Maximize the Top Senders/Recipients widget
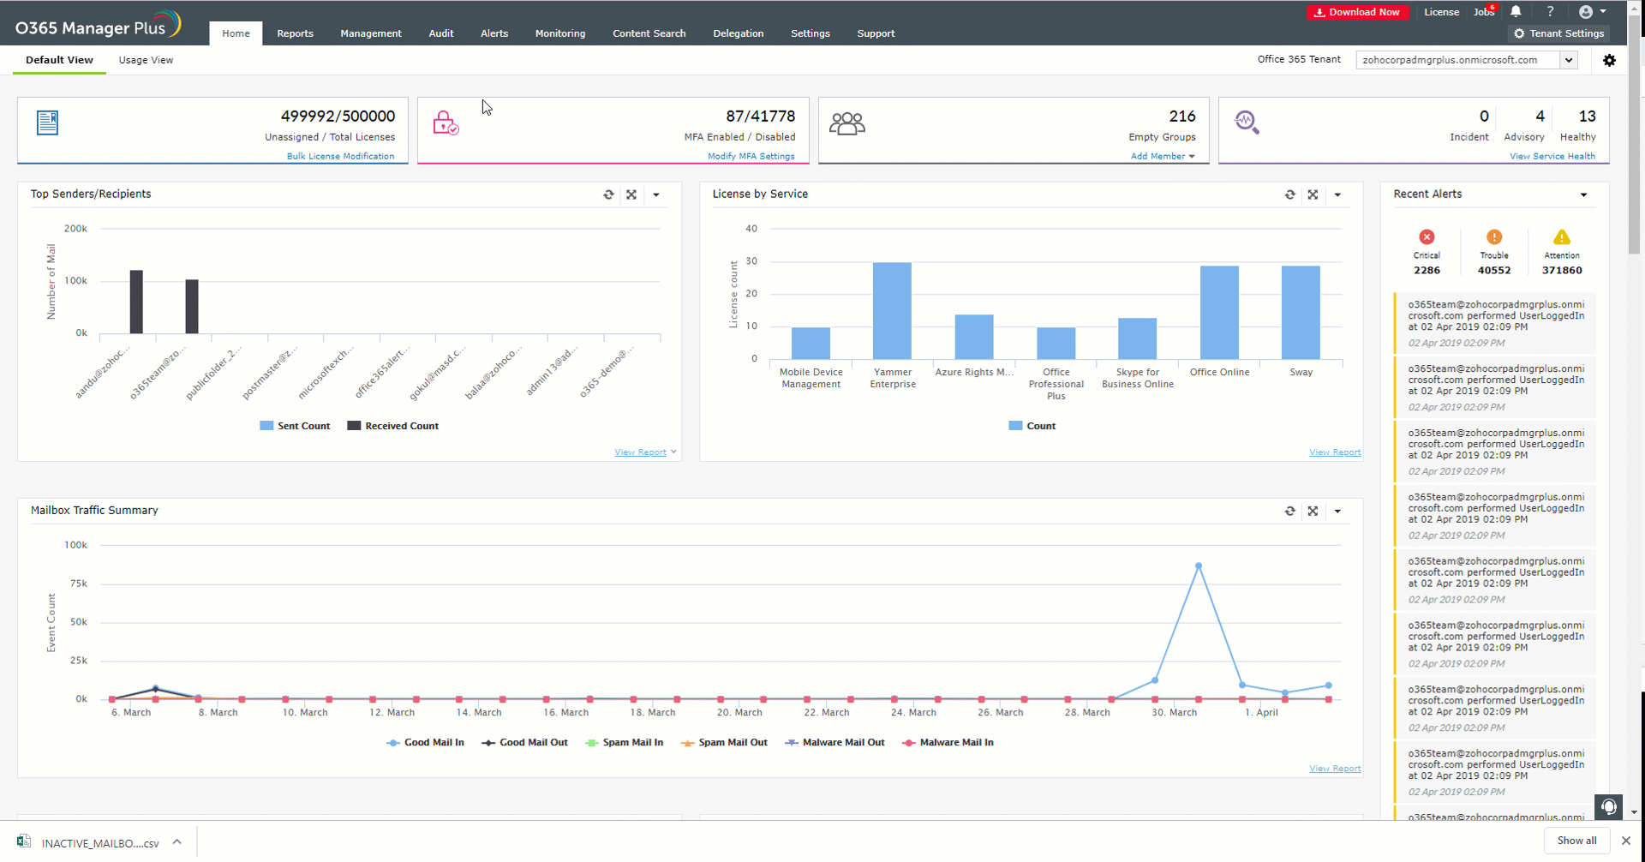This screenshot has width=1645, height=862. 631,195
